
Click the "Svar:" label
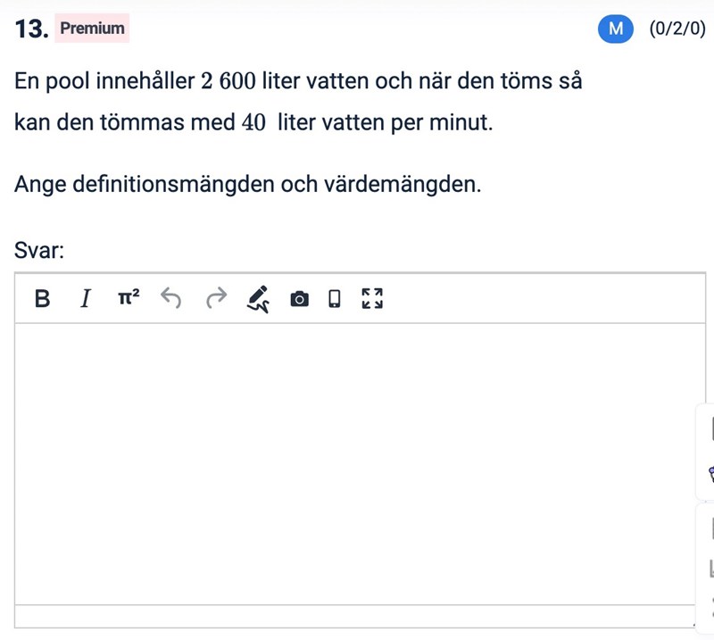pos(39,251)
